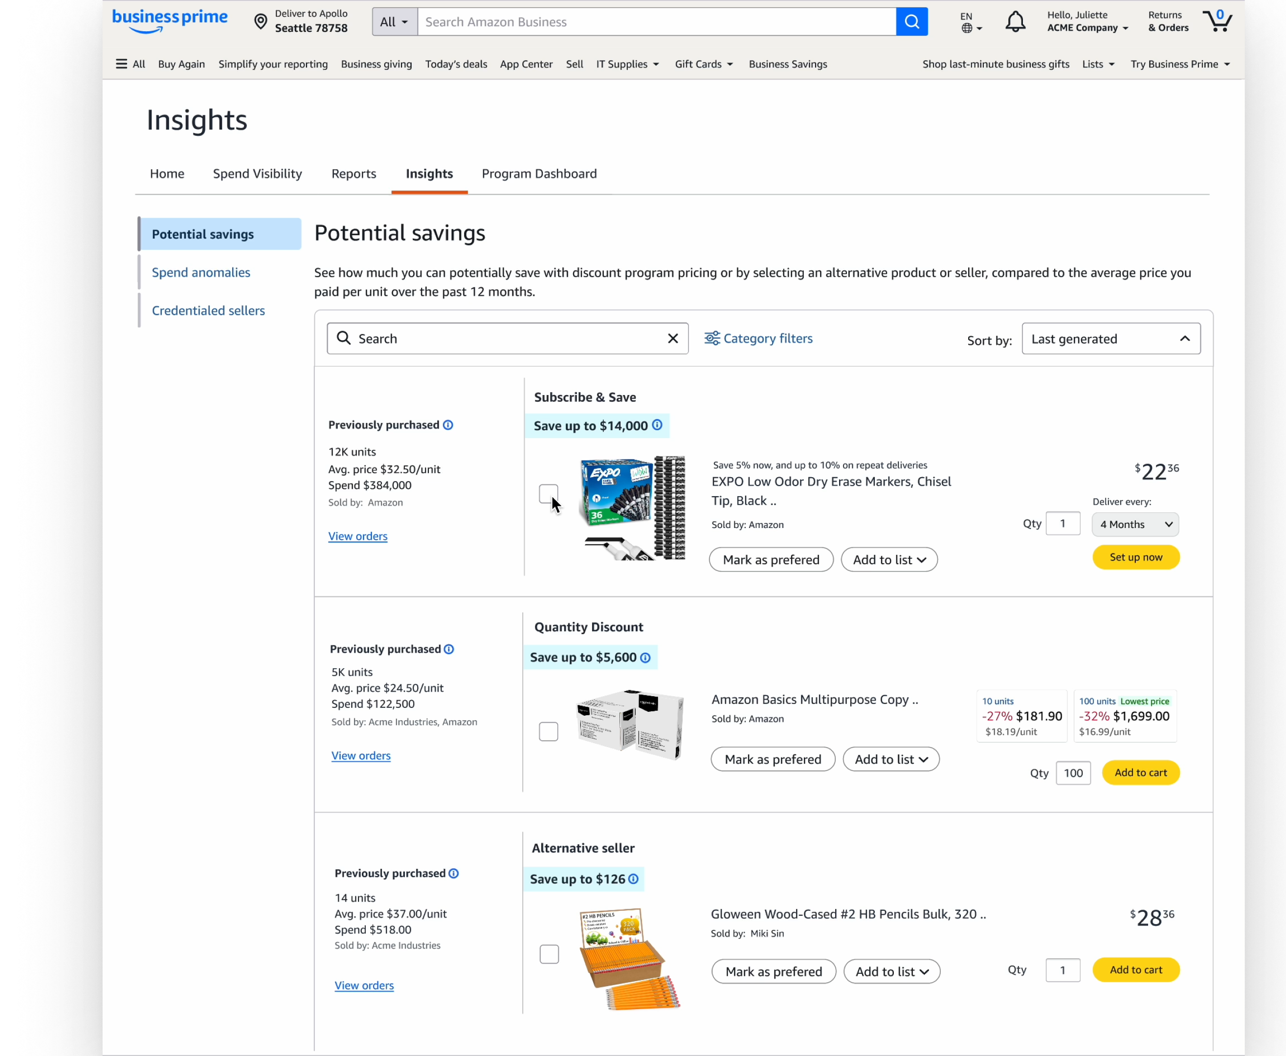Click info icon next to Save up to $5,600
Viewport: 1286px width, 1056px height.
click(x=645, y=658)
